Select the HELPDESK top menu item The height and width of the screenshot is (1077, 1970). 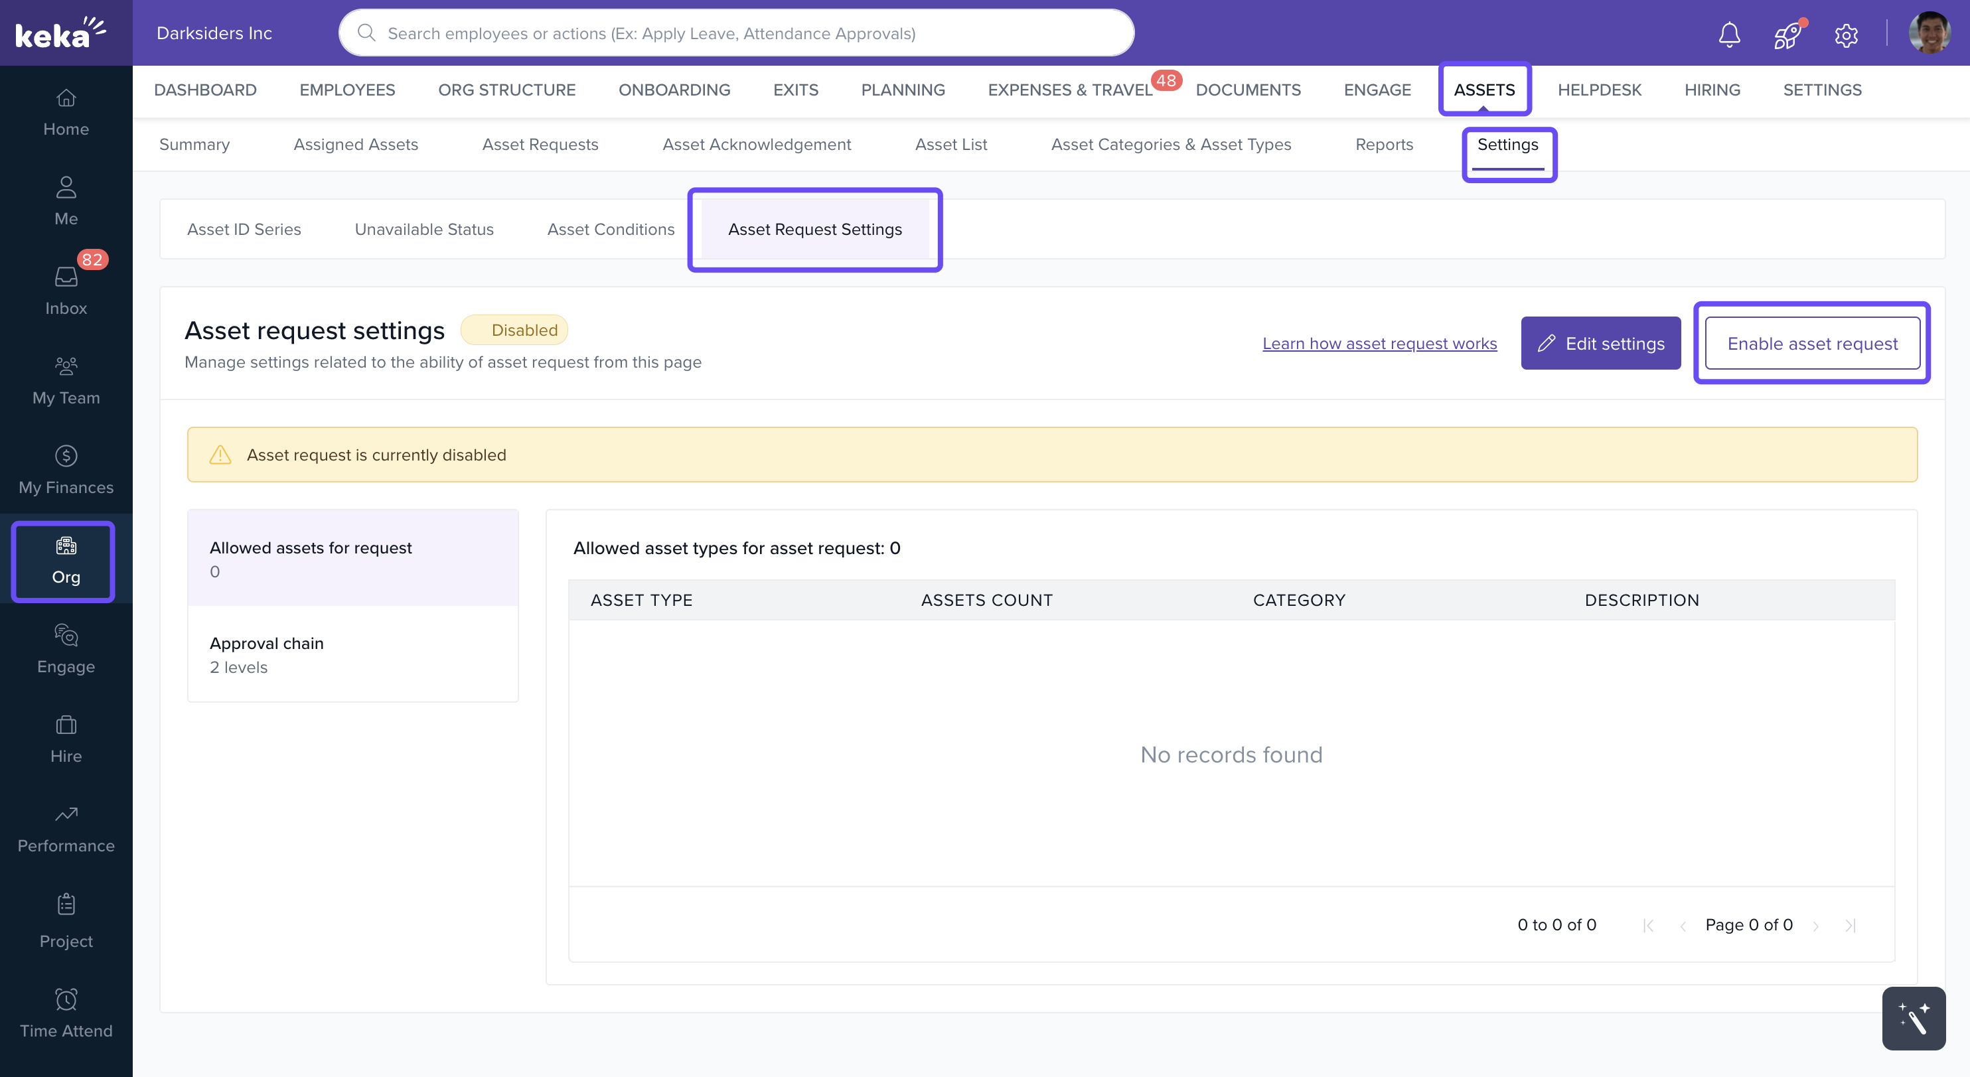pyautogui.click(x=1599, y=90)
